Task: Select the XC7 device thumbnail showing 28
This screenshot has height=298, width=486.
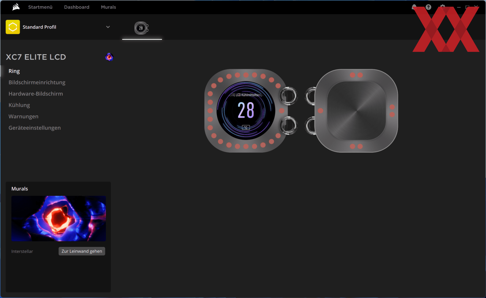Action: point(141,28)
